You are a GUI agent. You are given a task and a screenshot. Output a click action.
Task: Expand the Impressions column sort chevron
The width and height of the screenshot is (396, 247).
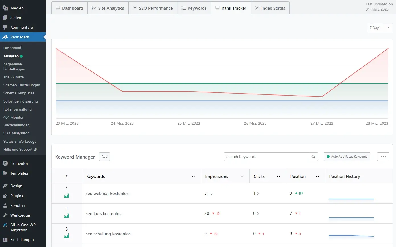[242, 177]
